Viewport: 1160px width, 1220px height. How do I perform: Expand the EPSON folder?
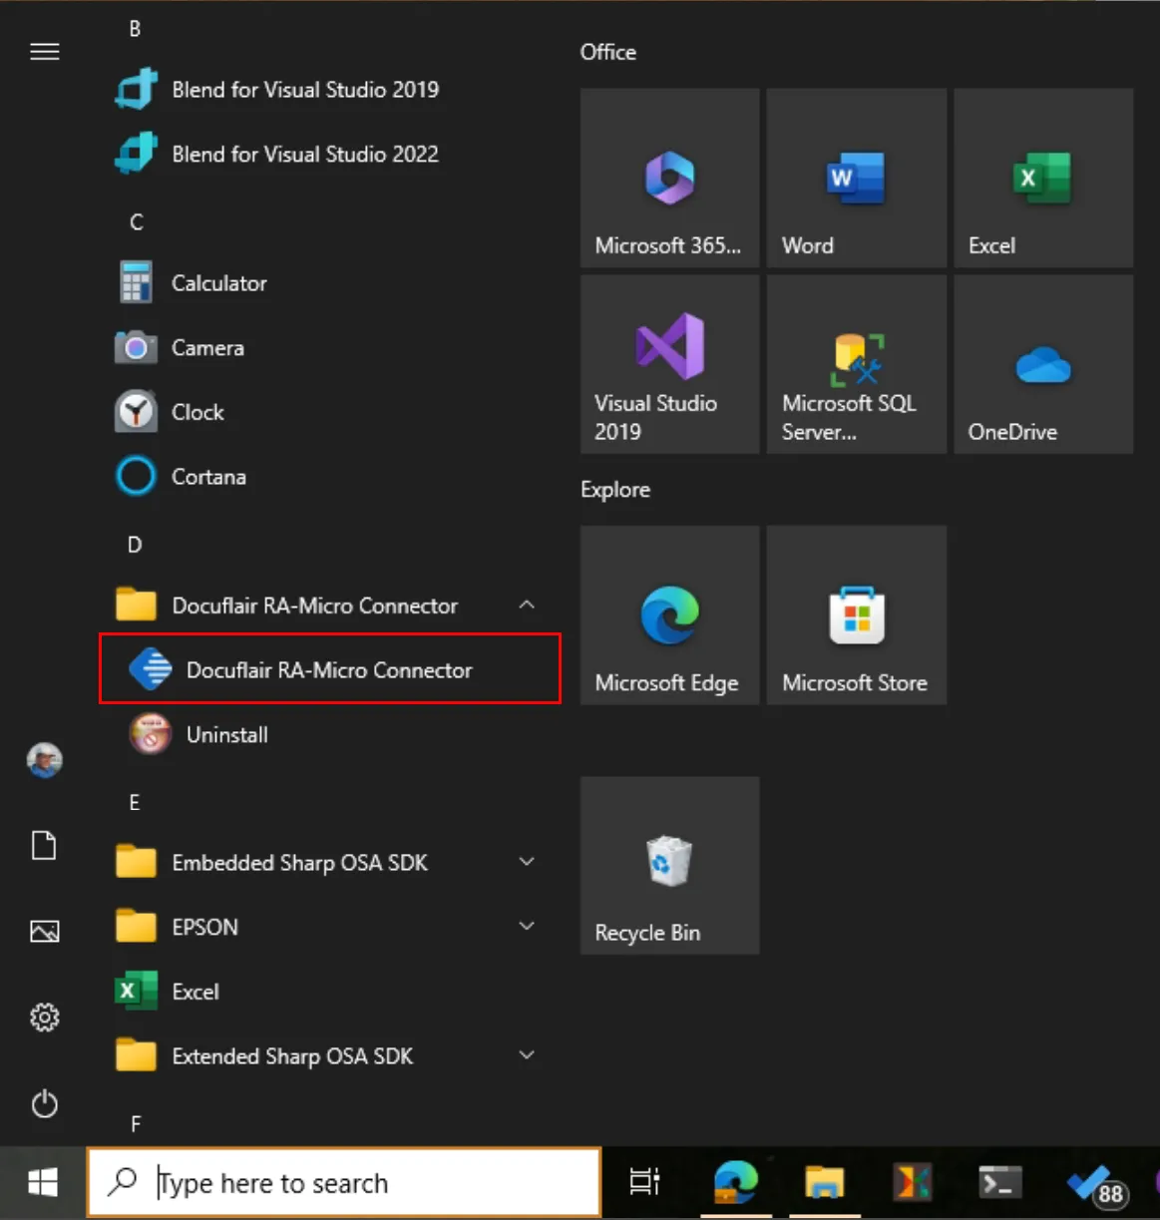[x=527, y=927]
